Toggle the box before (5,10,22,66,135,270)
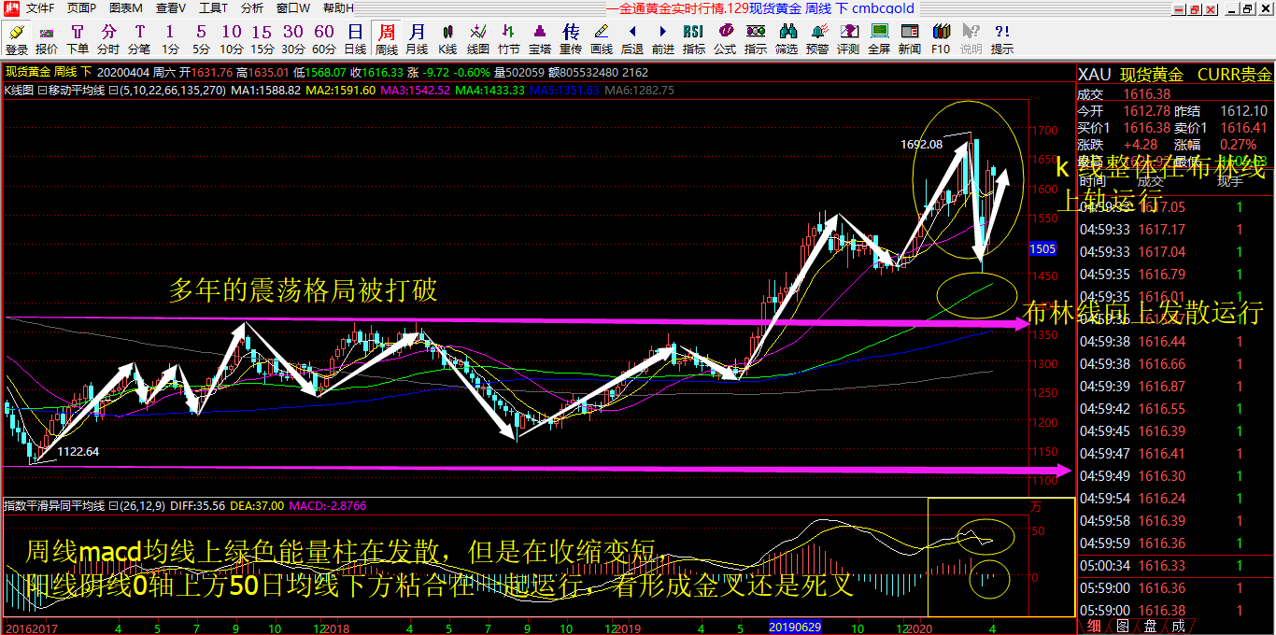The image size is (1276, 635). [x=113, y=92]
